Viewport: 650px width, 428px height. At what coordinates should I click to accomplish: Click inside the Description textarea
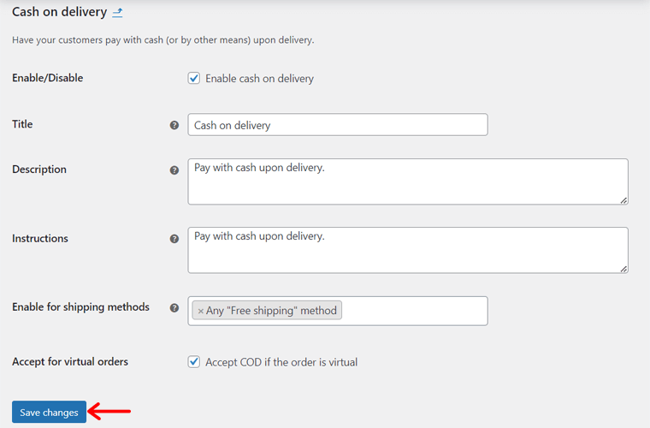(408, 181)
